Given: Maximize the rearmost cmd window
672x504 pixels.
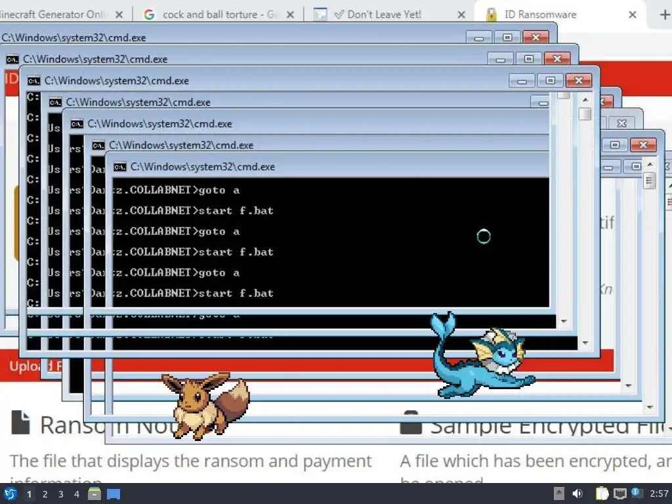Looking at the screenshot, I should tap(507, 37).
